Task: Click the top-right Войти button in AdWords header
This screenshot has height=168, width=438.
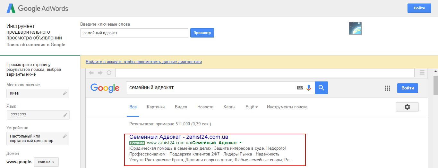Action: pyautogui.click(x=419, y=8)
